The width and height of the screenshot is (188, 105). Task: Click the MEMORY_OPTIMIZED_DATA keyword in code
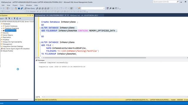click(102, 31)
